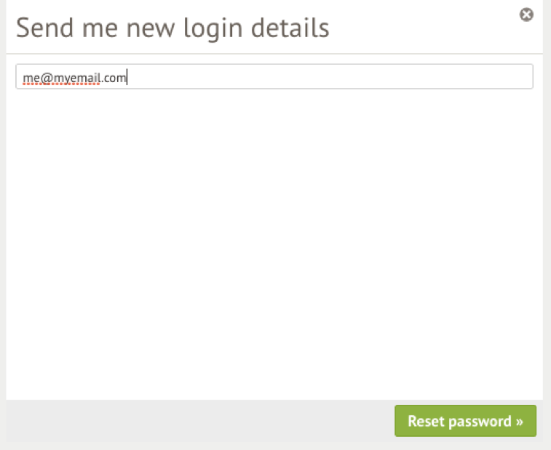Click the 'password' word on the green button
This screenshot has height=450, width=551.
tap(480, 422)
